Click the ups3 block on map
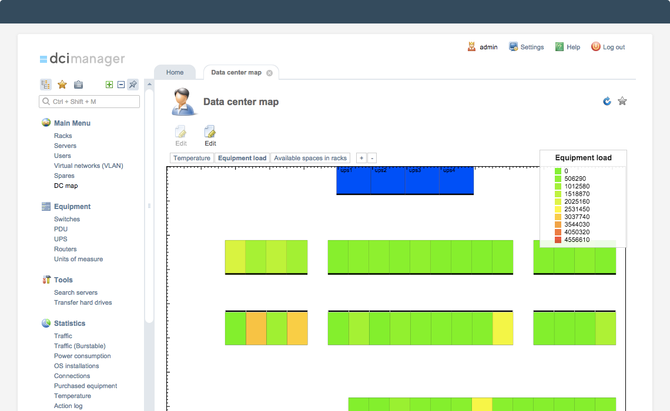Screen dimensions: 670x411 (x=422, y=180)
